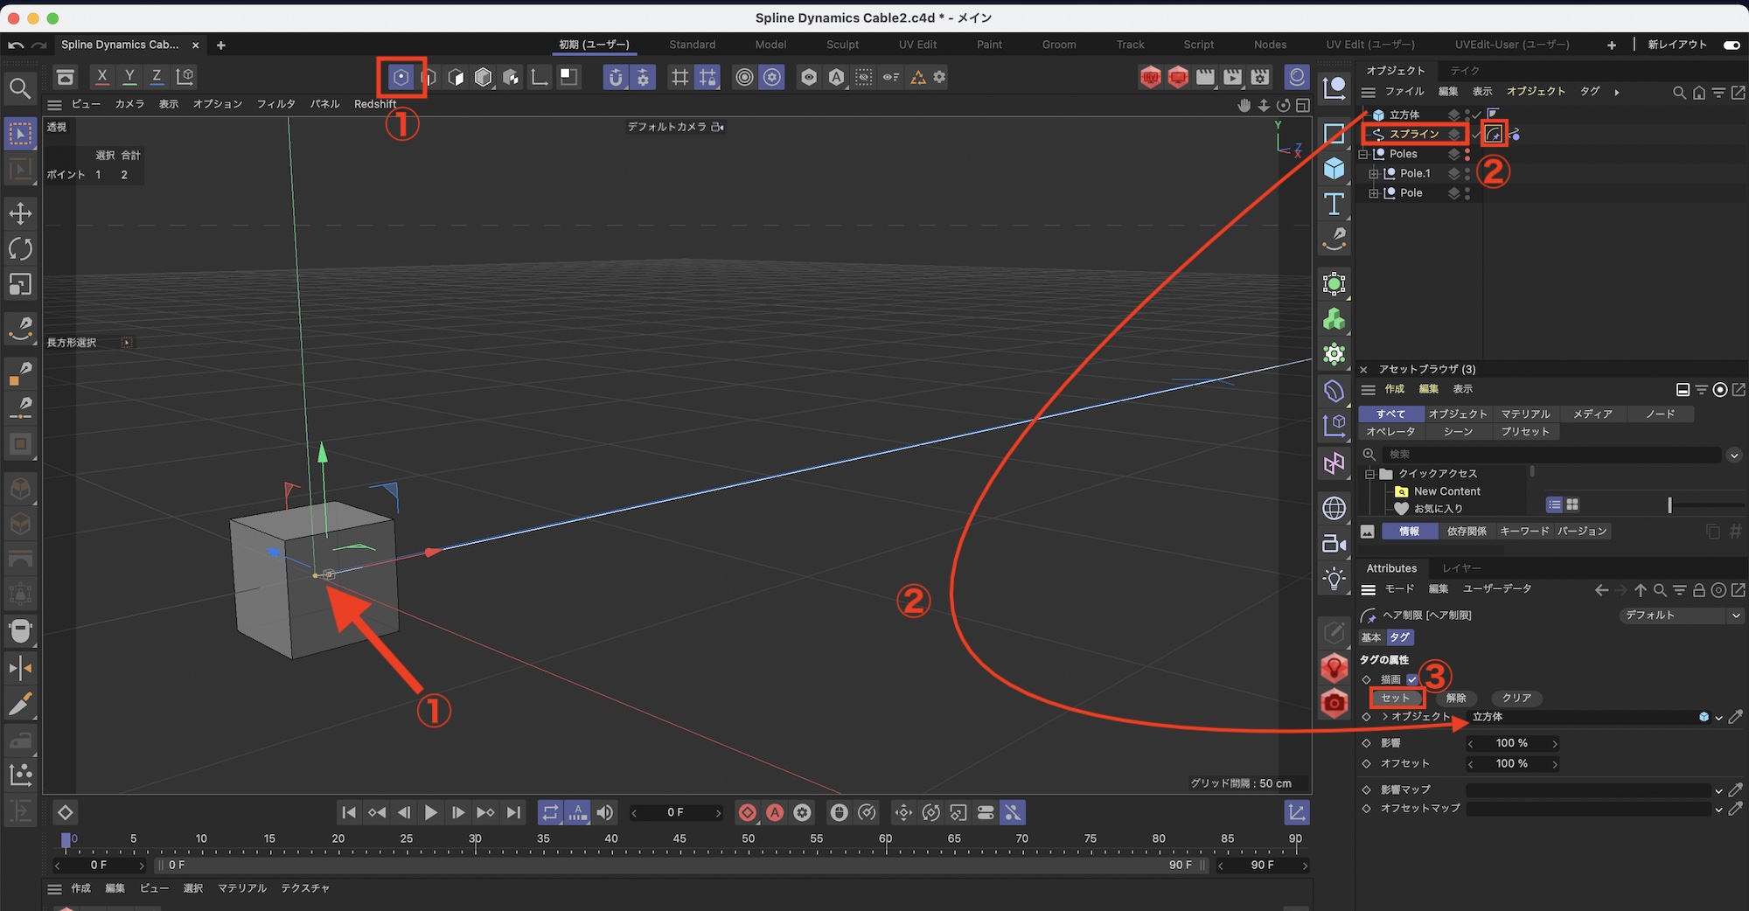Toggle X axis lock
The height and width of the screenshot is (911, 1749).
[x=102, y=77]
